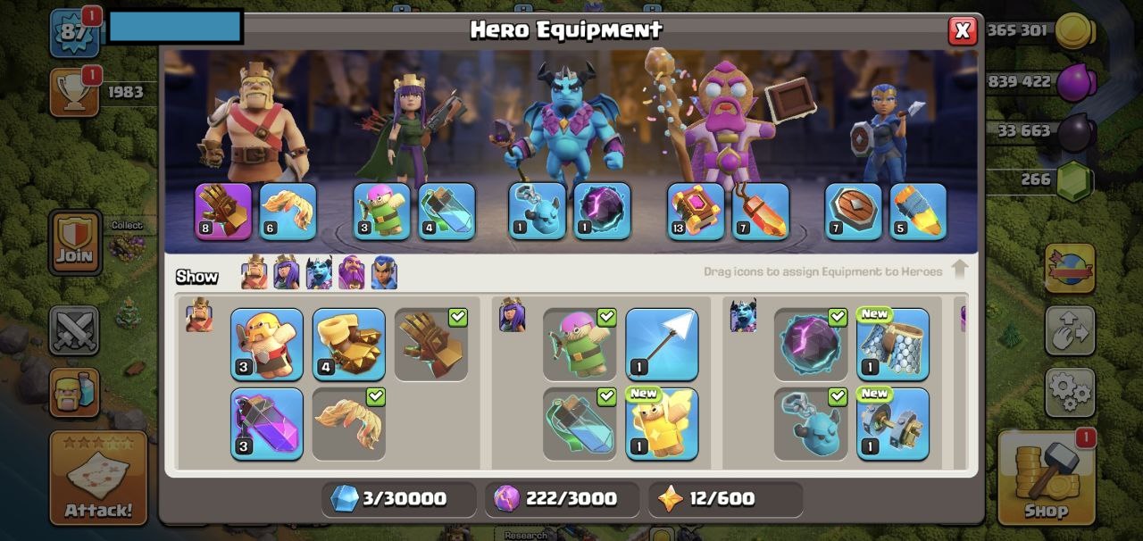Filter equipment by Archer Queen
1143x541 pixels.
pyautogui.click(x=287, y=272)
